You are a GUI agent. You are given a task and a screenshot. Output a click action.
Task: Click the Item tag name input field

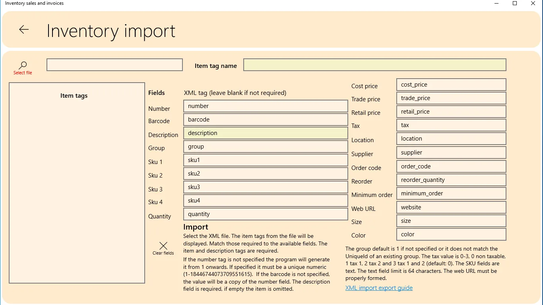coord(375,65)
